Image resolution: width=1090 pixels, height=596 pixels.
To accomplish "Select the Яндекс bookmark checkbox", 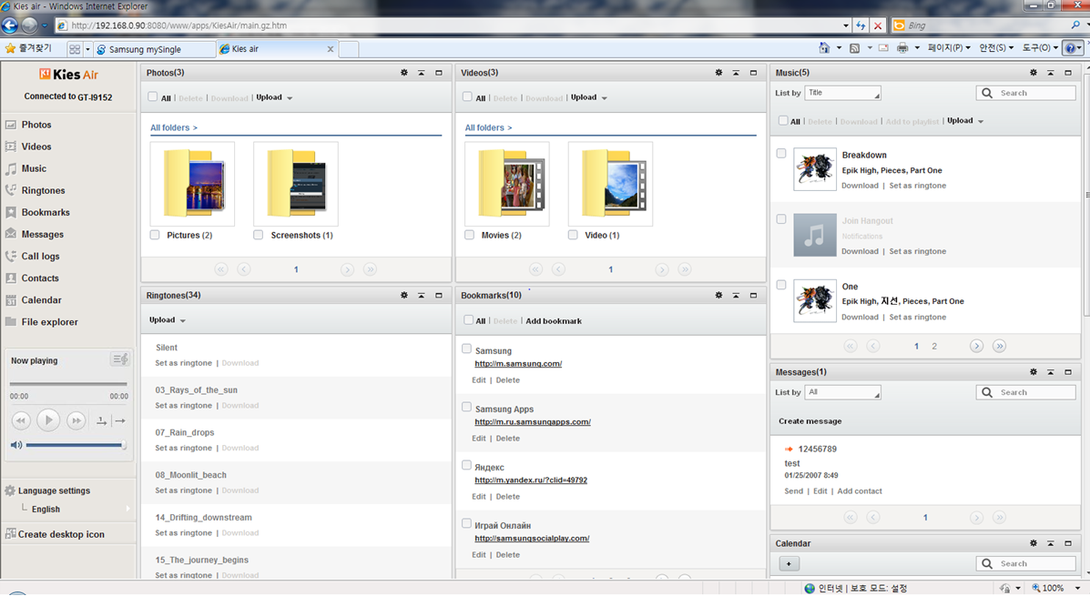I will click(x=466, y=466).
